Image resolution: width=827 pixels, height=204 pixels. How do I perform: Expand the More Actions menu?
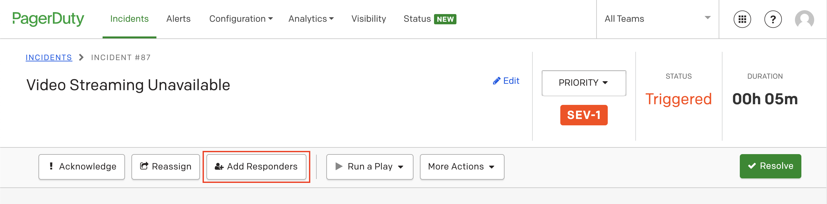[x=462, y=167]
